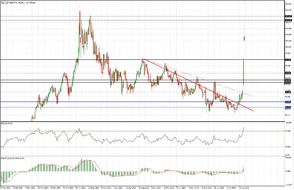Select the topmost dashed black horizontal line
294x190 pixels.
pos(138,16)
